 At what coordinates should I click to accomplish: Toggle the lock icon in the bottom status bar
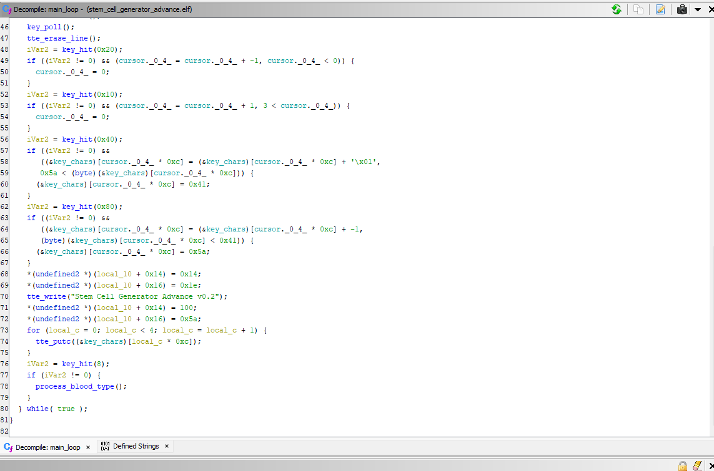[683, 465]
